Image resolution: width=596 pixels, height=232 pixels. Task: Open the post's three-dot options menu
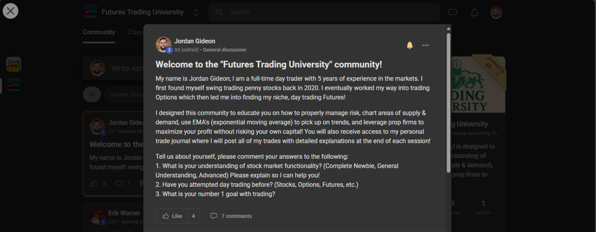click(x=425, y=45)
